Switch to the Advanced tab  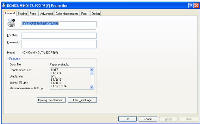tap(47, 14)
